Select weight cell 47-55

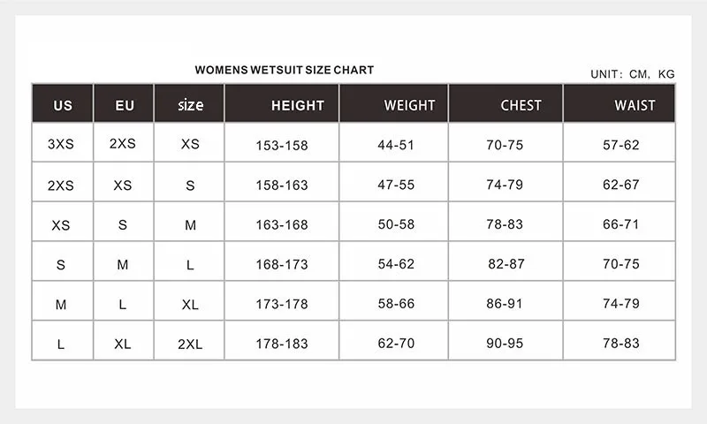click(x=393, y=182)
